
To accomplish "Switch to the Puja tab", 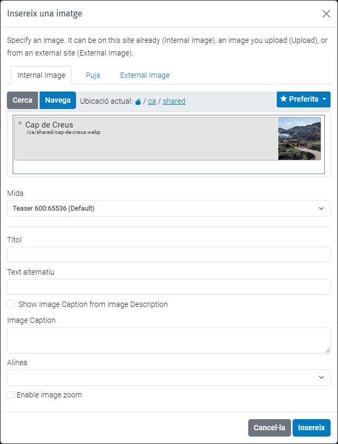I will [93, 75].
